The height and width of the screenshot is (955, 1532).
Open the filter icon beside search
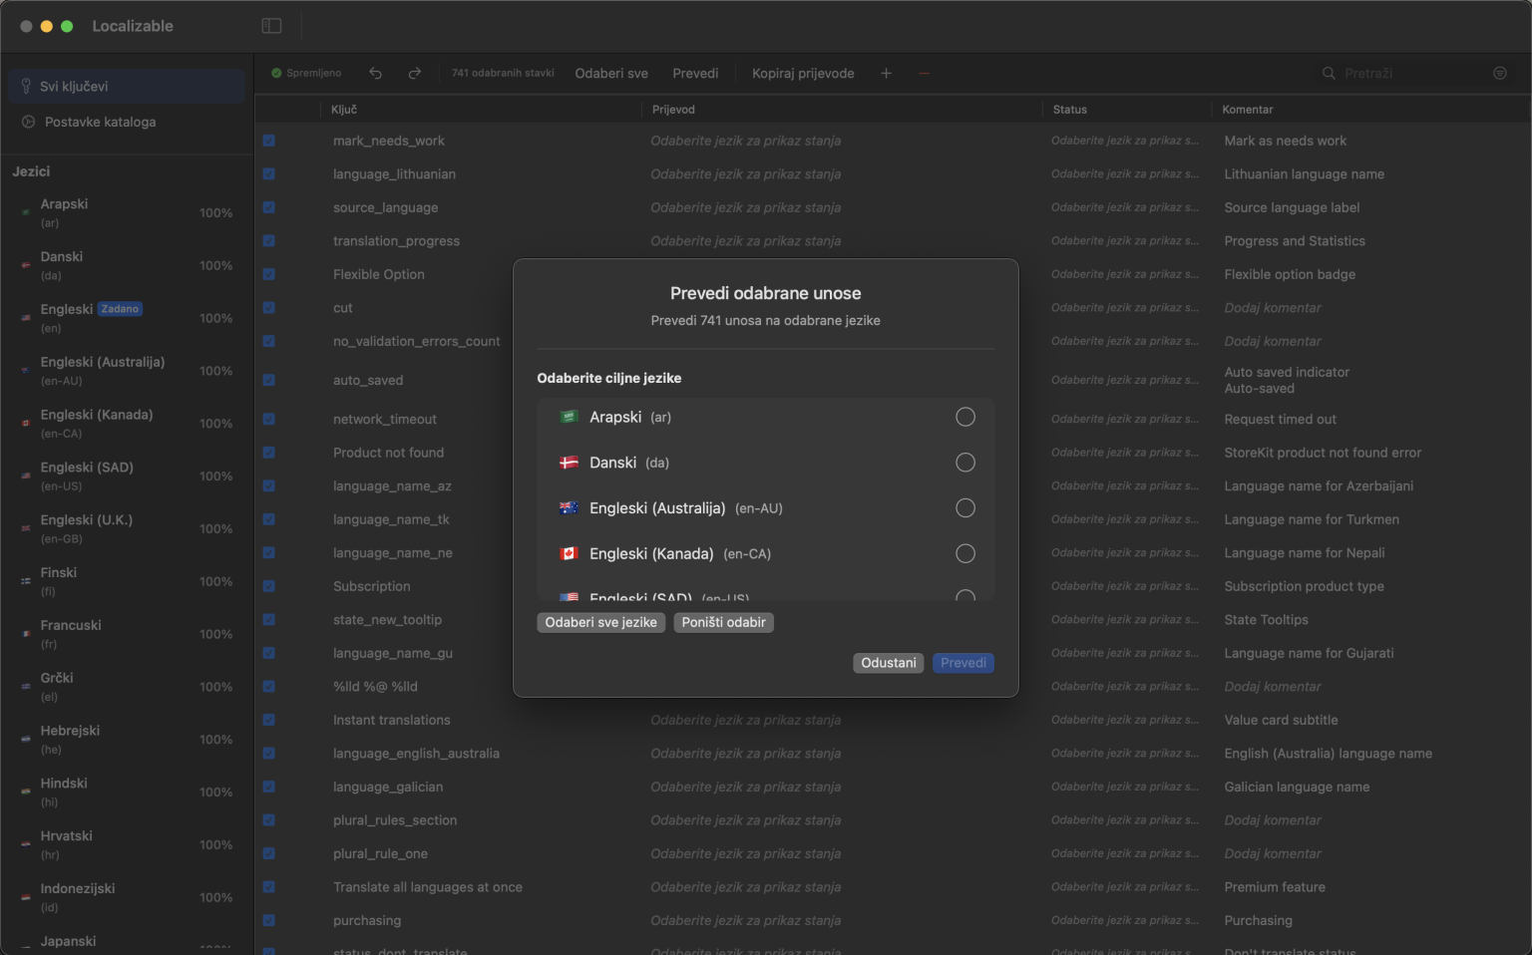click(1500, 73)
